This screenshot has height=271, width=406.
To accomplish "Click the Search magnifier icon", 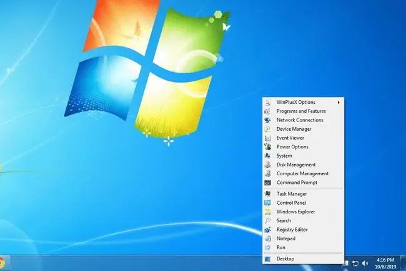I will [x=268, y=221].
